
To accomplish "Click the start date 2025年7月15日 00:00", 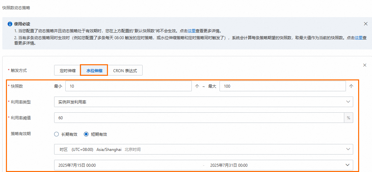I will coord(77,165).
